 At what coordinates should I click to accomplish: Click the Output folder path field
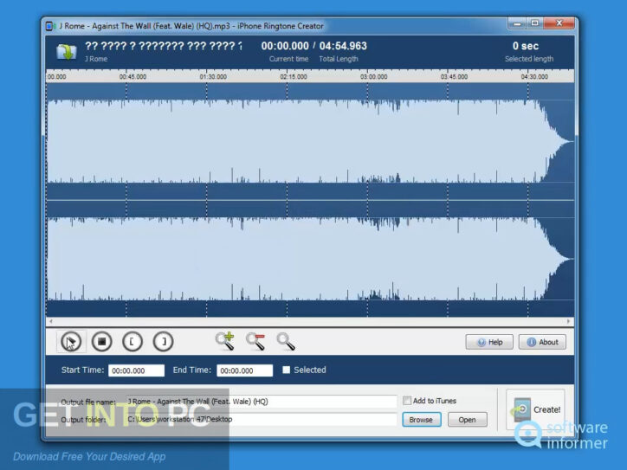[262, 419]
